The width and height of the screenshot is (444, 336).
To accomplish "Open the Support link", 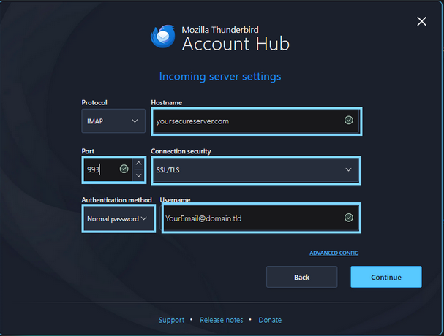I will coord(171,320).
